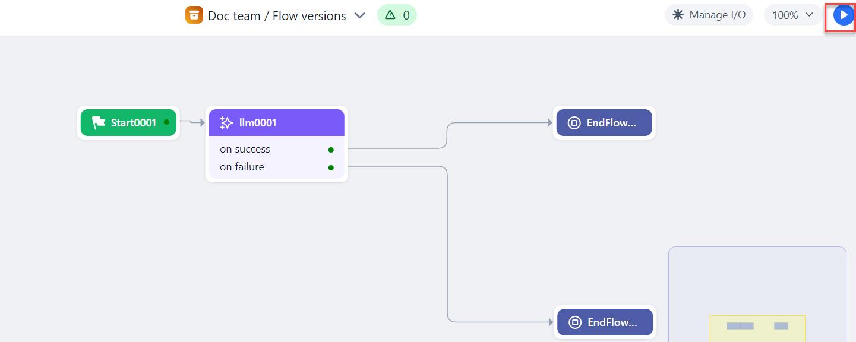Screen dimensions: 856x342
Task: Expand the Flow versions chevron dropdown
Action: [x=359, y=15]
